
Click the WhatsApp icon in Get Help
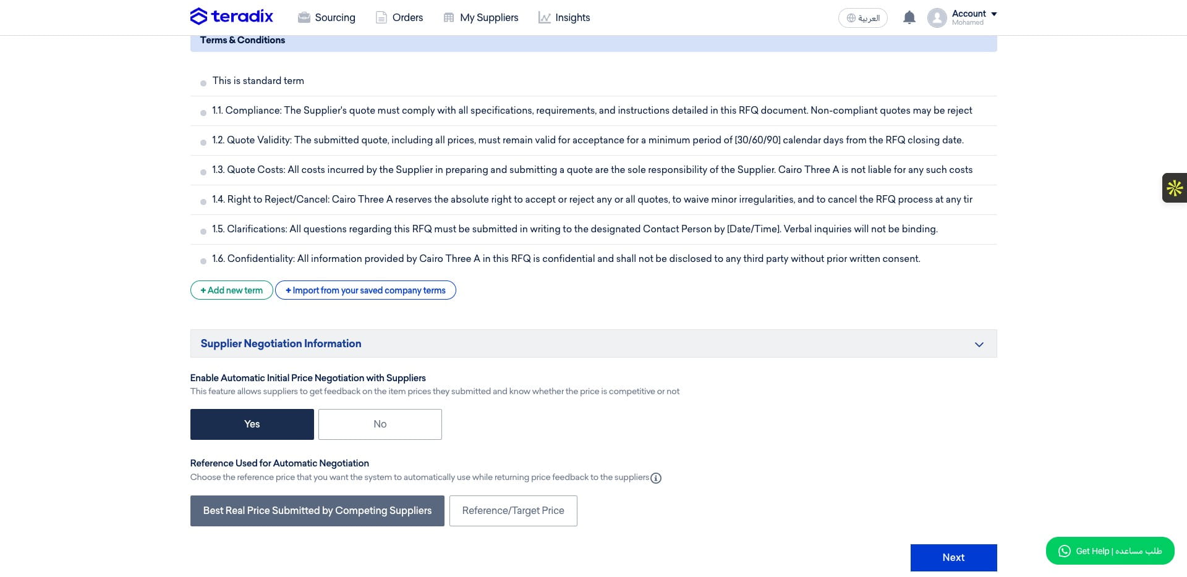pyautogui.click(x=1064, y=551)
